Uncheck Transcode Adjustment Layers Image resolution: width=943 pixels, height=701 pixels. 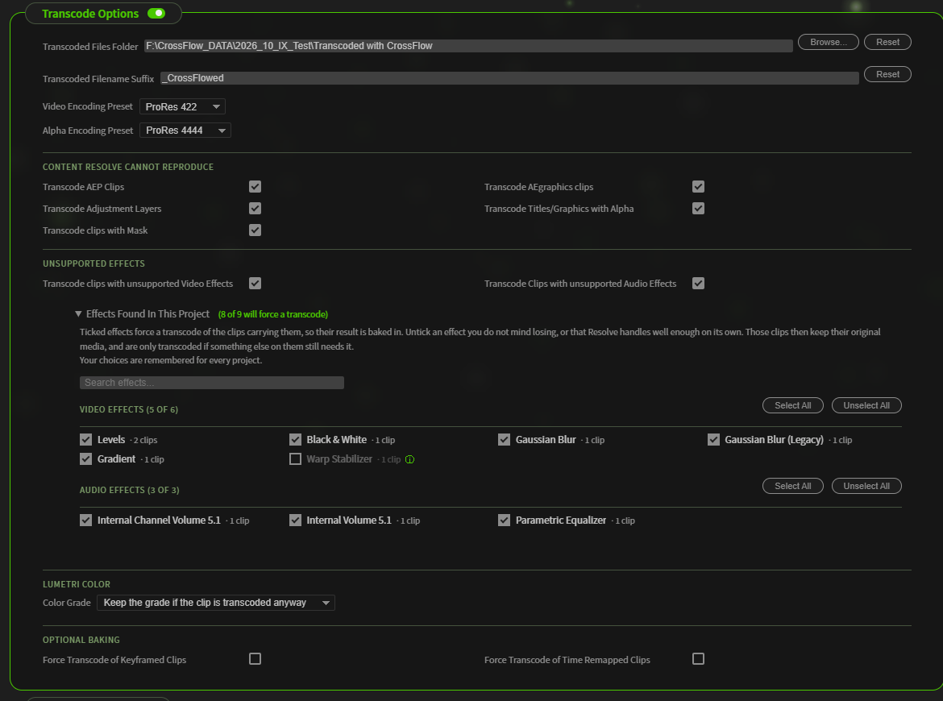pos(255,209)
